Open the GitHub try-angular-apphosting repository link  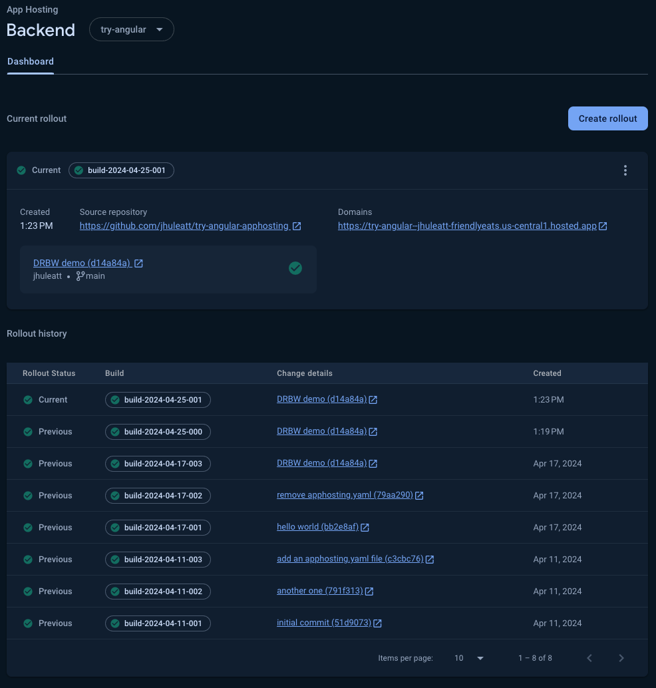[x=184, y=226]
